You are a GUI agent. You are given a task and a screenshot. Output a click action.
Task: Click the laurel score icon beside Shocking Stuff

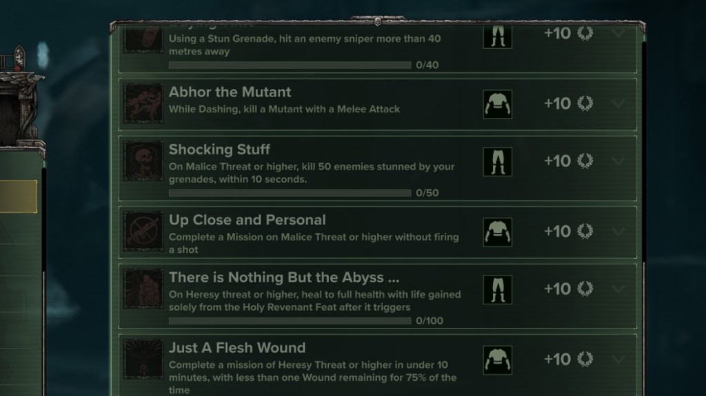(x=585, y=161)
